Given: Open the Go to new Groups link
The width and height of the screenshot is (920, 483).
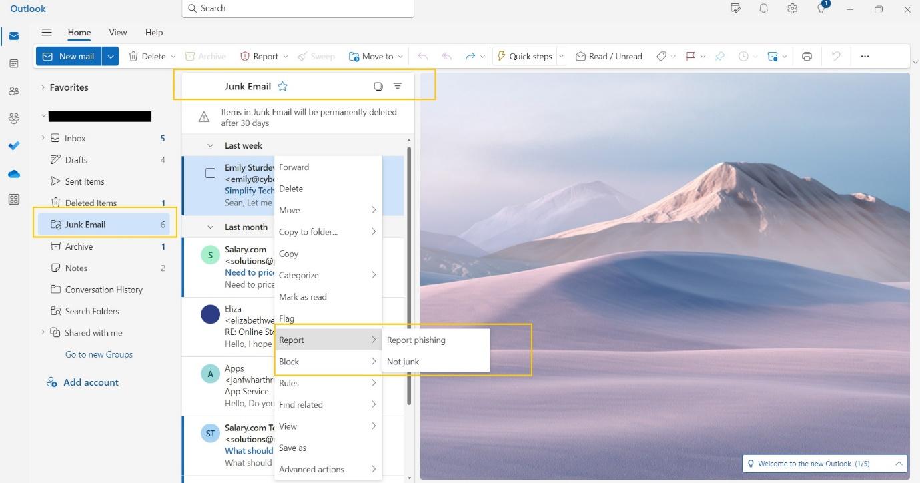Looking at the screenshot, I should pyautogui.click(x=98, y=354).
